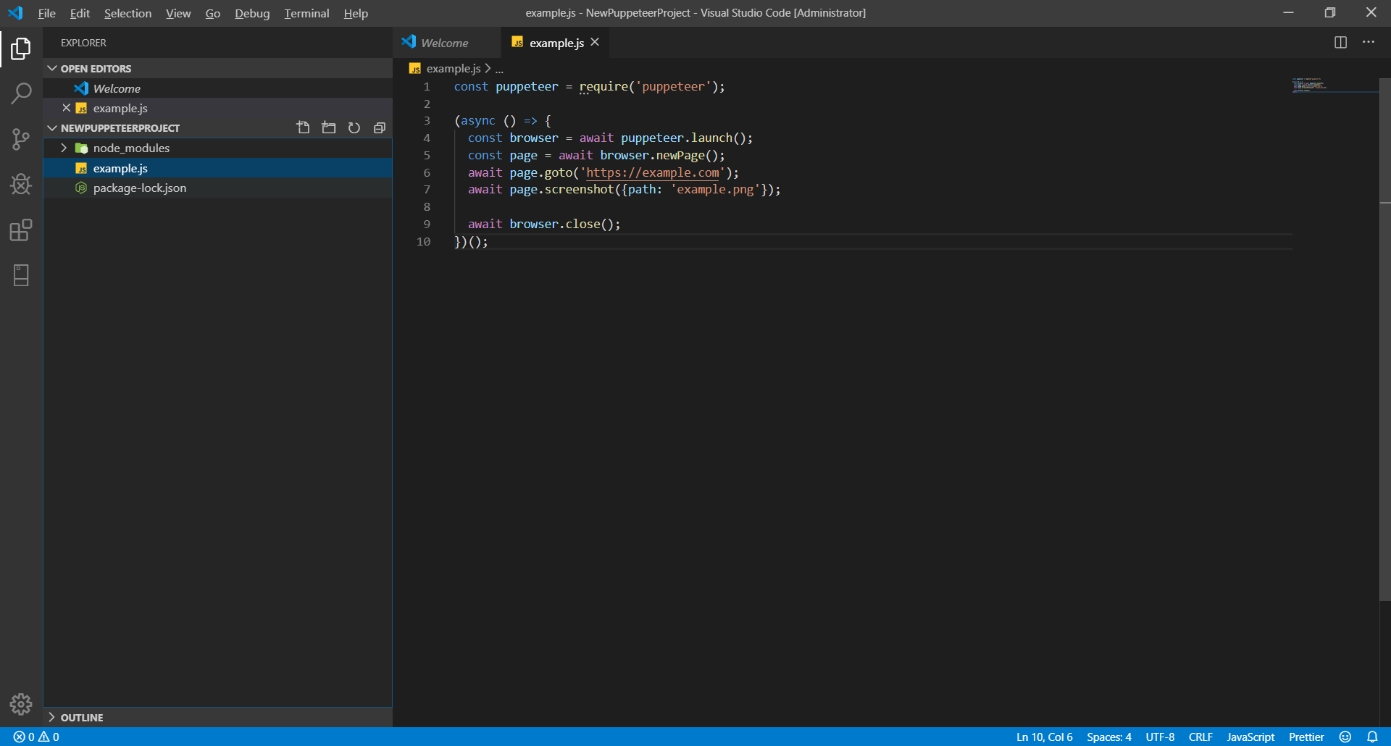Change end of line sequence CRLF
1391x746 pixels.
pyautogui.click(x=1200, y=737)
